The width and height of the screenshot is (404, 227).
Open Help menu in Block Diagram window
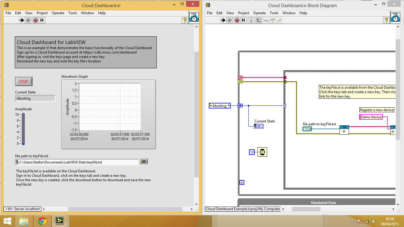tap(303, 13)
